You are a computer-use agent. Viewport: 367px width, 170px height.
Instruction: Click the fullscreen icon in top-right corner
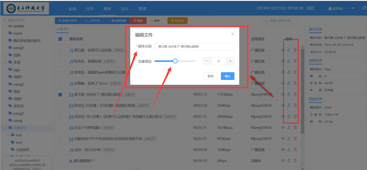[x=364, y=8]
